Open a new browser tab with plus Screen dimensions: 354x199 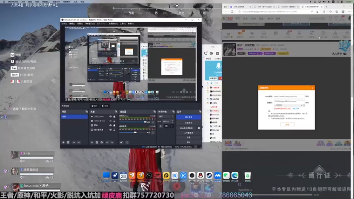(327, 7)
